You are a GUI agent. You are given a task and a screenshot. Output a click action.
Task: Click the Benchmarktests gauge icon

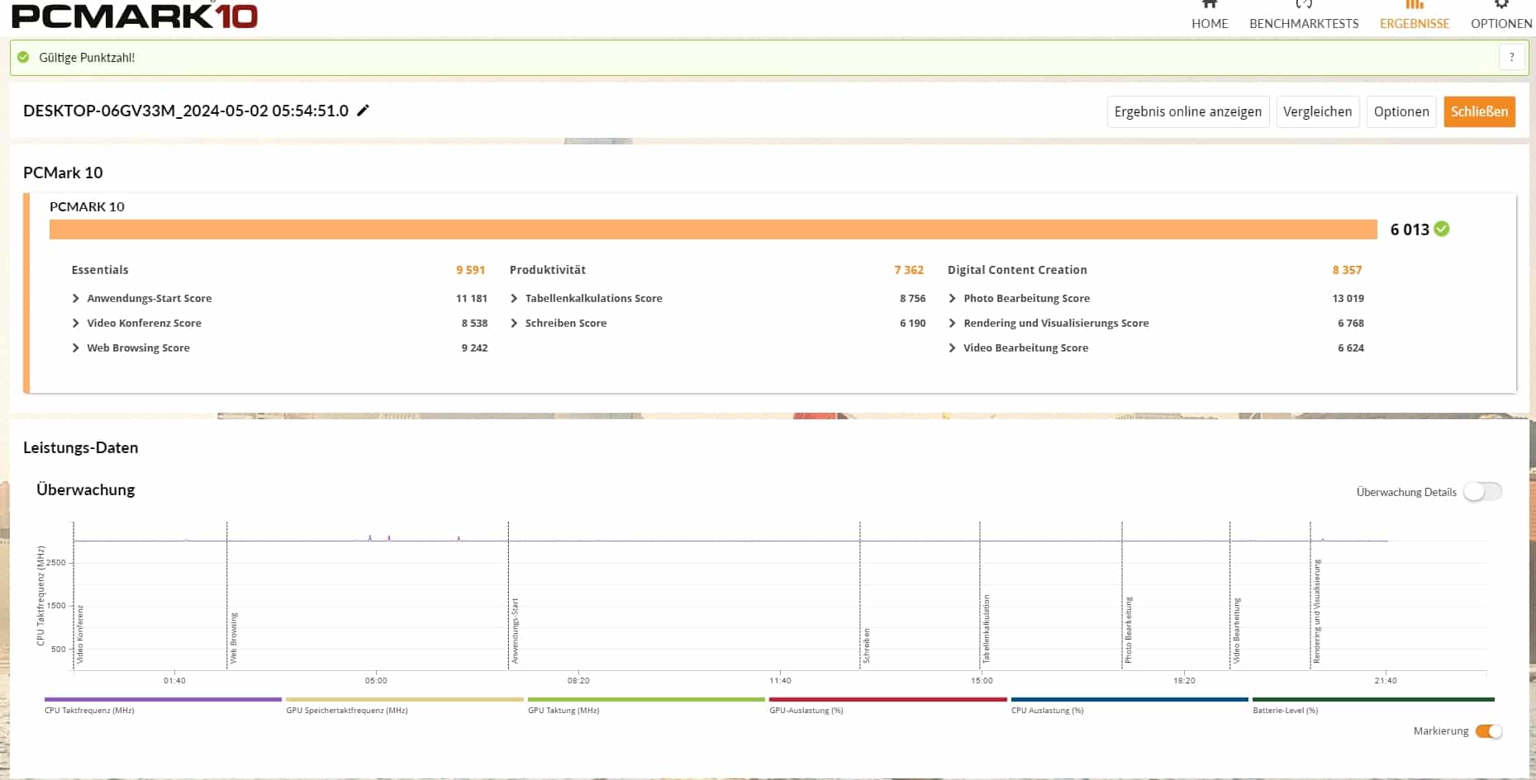(1304, 4)
